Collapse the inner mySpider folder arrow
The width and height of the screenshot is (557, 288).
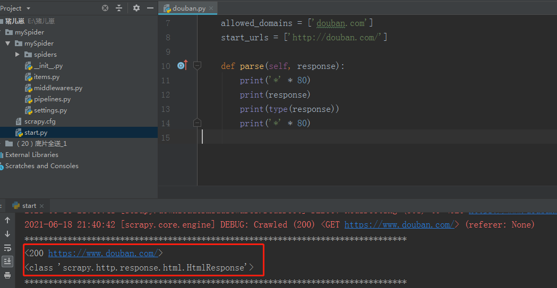coord(8,43)
